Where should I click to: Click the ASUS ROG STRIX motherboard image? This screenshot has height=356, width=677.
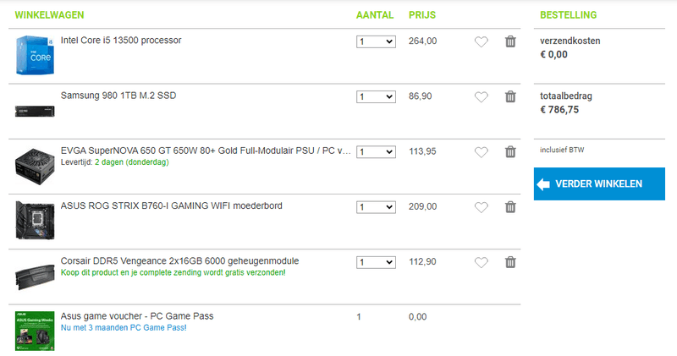click(x=35, y=219)
